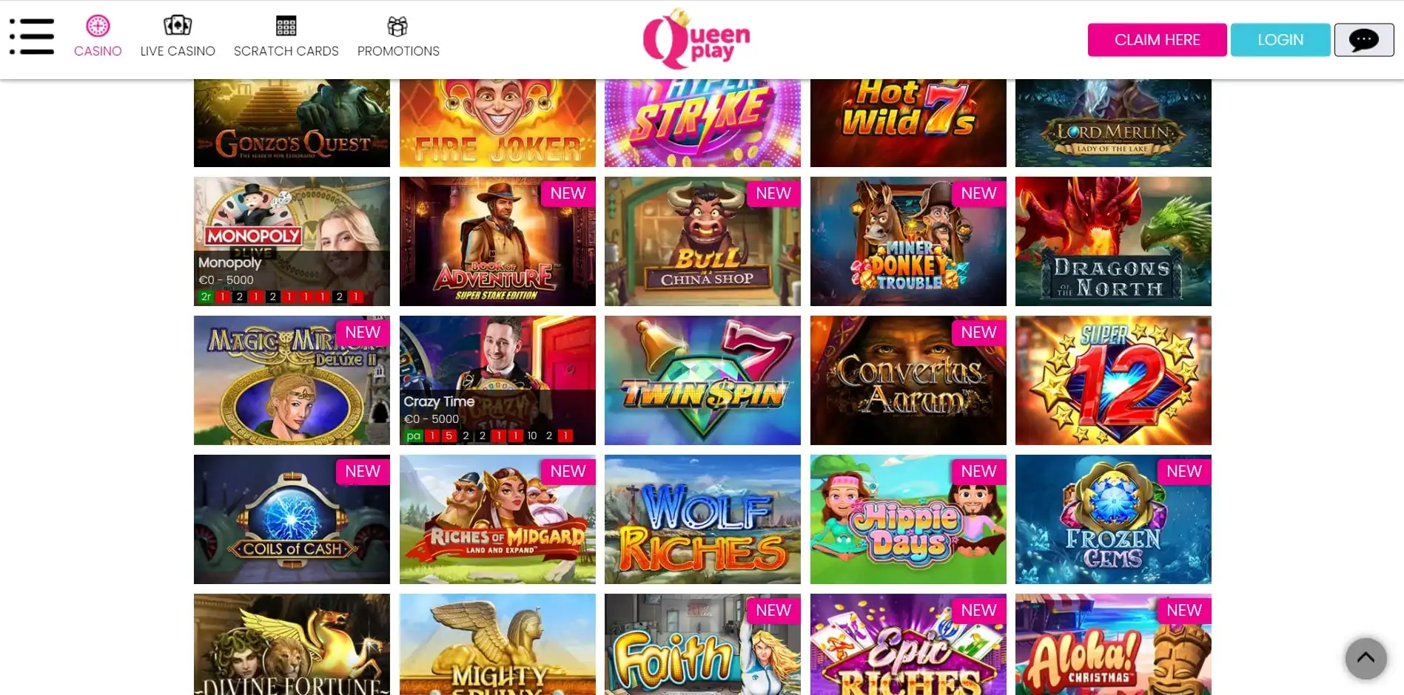Launch the Coils of Cash game

[292, 519]
